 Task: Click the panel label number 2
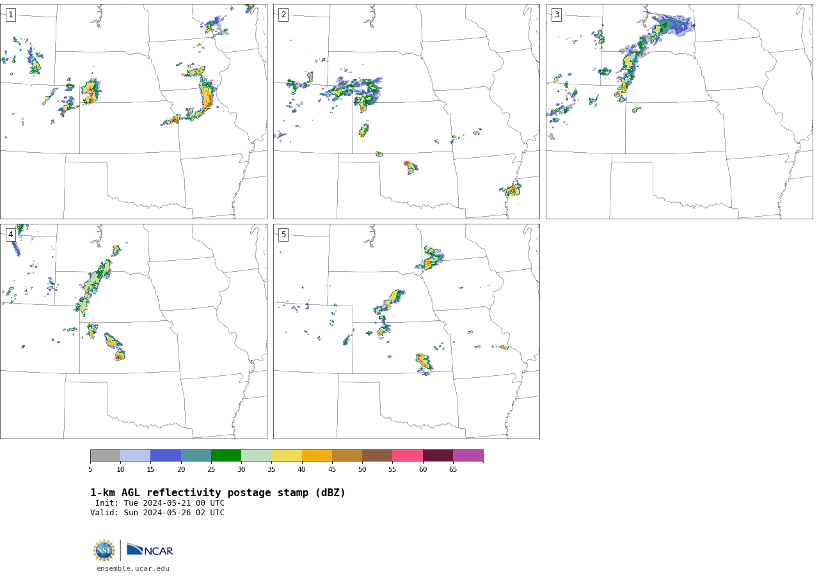click(x=283, y=15)
